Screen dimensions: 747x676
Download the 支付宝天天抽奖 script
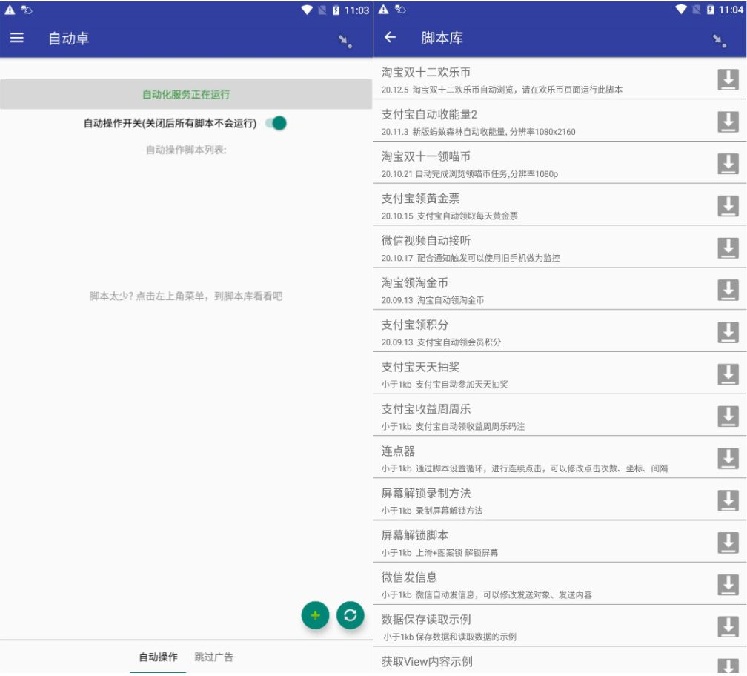[727, 372]
